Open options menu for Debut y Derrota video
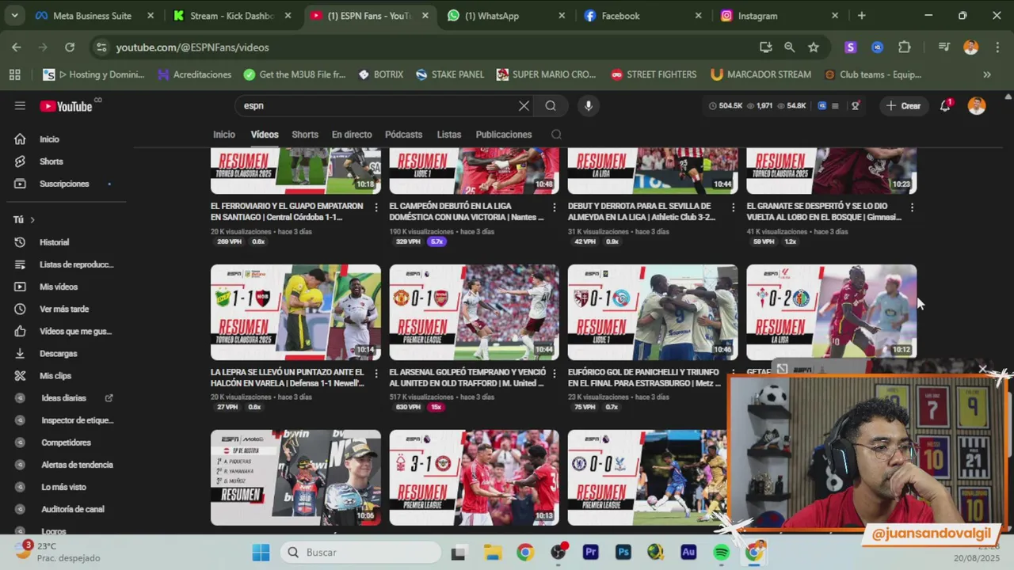 point(733,207)
